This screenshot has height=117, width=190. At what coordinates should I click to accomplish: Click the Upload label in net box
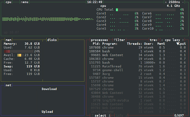47,112
